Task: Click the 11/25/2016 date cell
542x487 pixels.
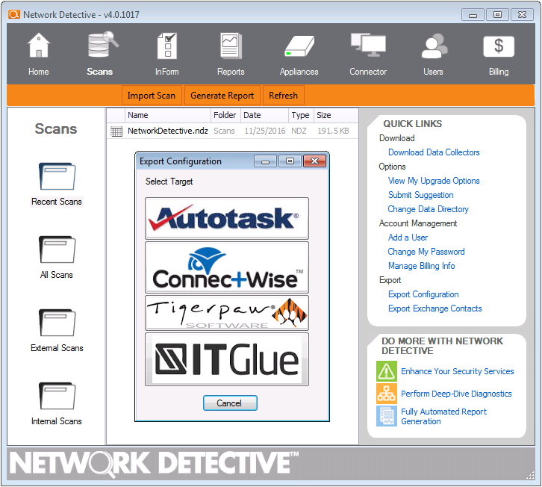Action: coord(265,131)
